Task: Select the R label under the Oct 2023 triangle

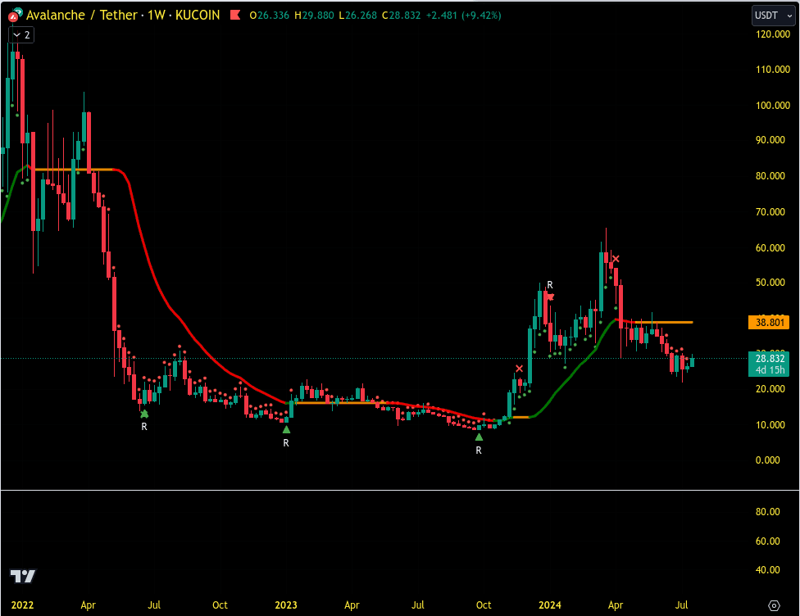Action: click(x=479, y=451)
